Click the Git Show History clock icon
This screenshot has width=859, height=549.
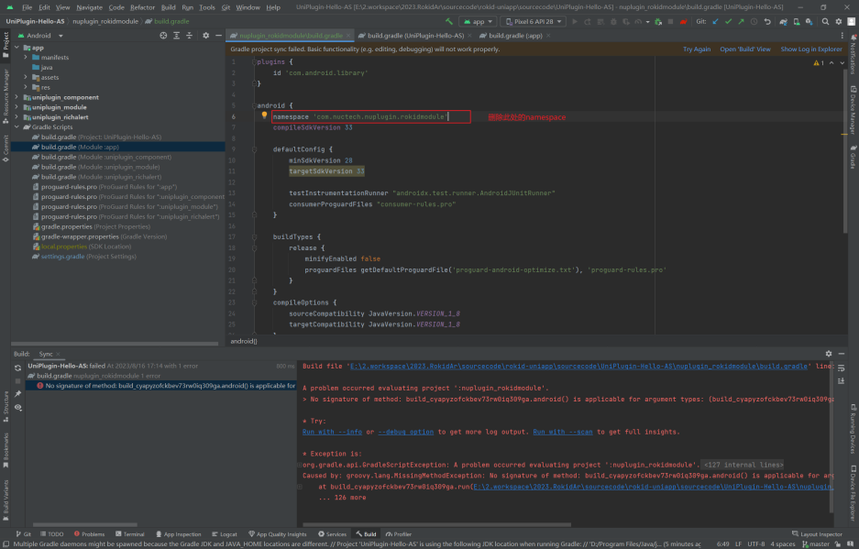click(x=754, y=21)
